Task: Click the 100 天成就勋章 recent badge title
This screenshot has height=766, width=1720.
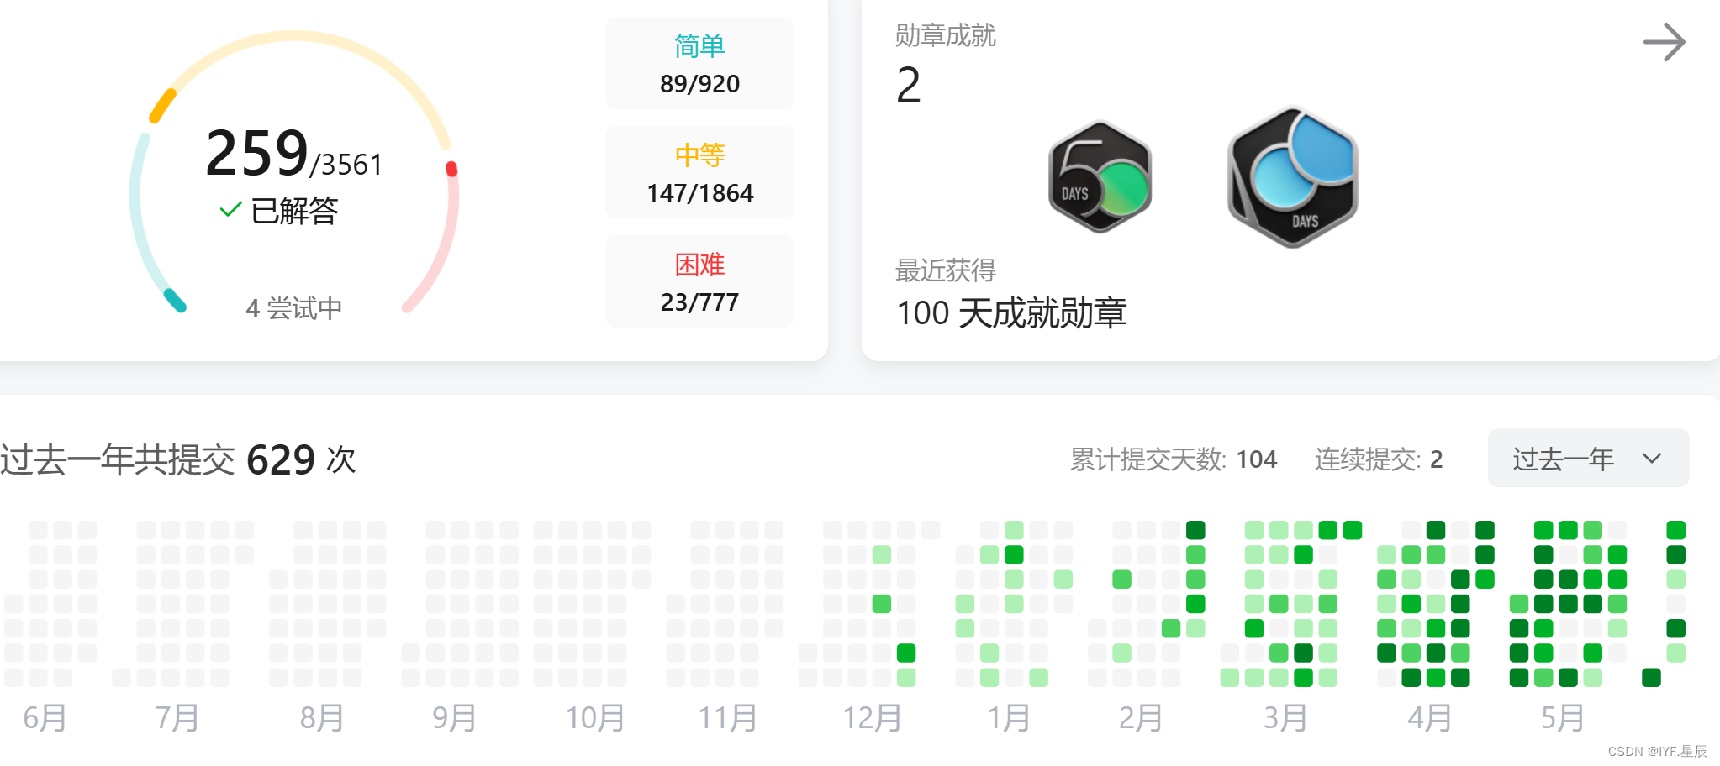Action: pos(1011,313)
